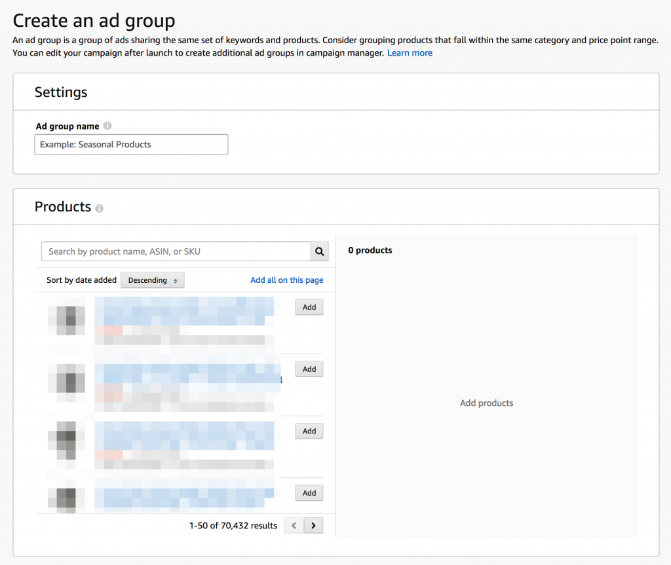Add the first product in the list
This screenshot has height=565, width=671.
(309, 307)
